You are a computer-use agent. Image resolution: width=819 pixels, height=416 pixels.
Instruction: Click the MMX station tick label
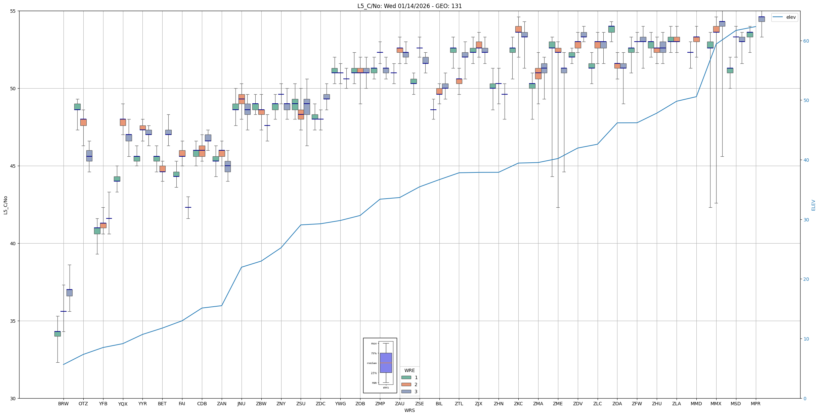[x=716, y=404]
